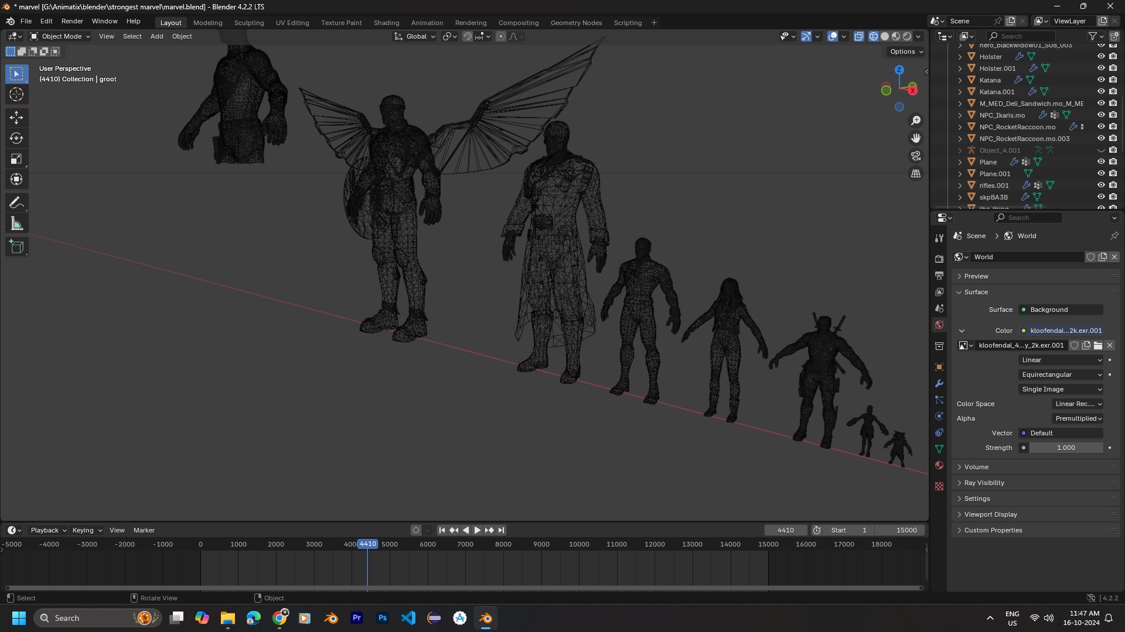1125x632 pixels.
Task: Expand Holster.001 in outliner
Action: 960,68
